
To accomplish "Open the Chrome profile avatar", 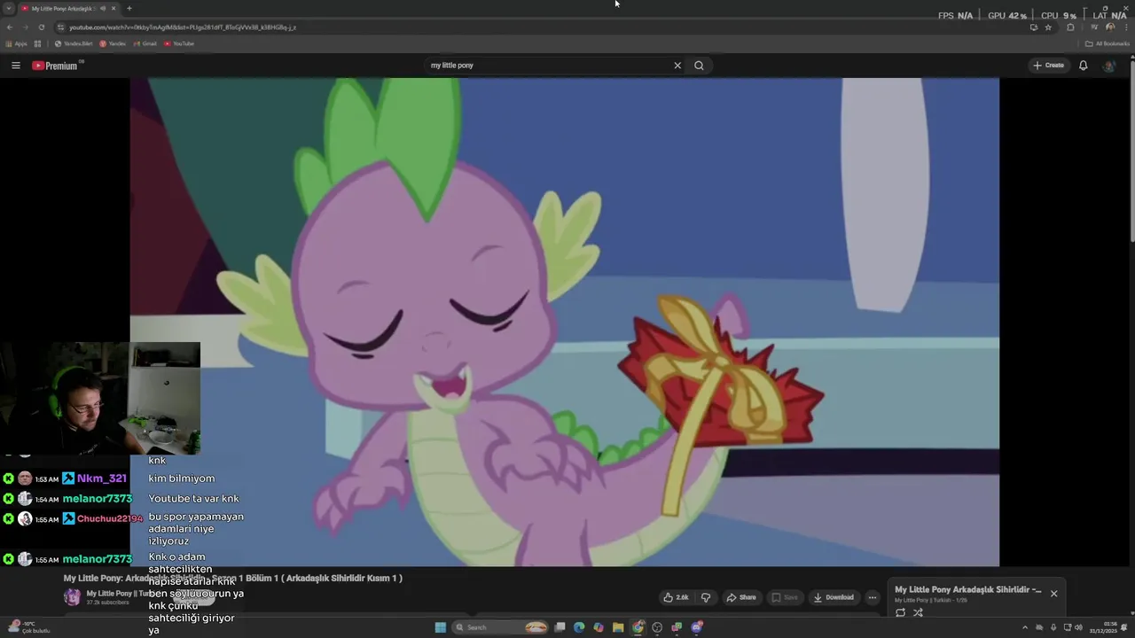I will pos(1110,27).
